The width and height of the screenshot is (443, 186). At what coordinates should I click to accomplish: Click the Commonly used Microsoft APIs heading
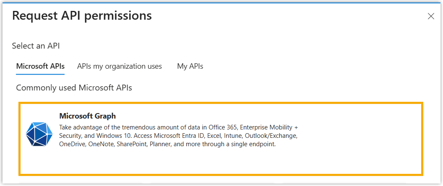coord(74,88)
